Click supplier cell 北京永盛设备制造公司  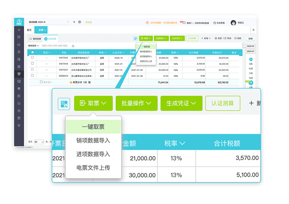coord(81,70)
